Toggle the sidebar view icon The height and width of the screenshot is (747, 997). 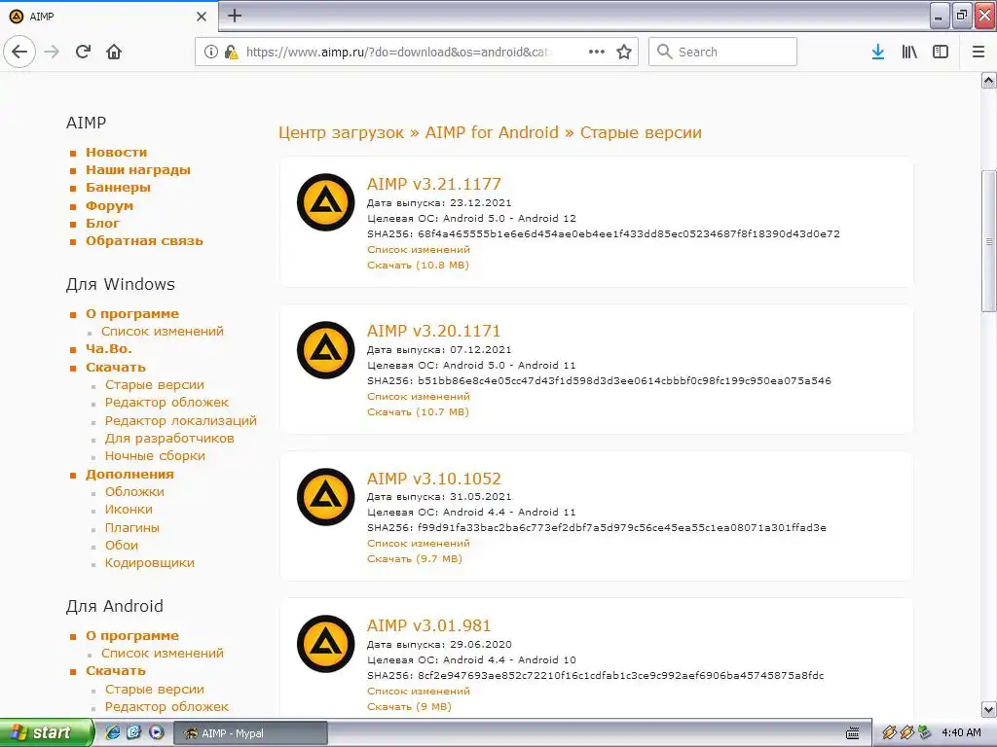click(x=941, y=52)
